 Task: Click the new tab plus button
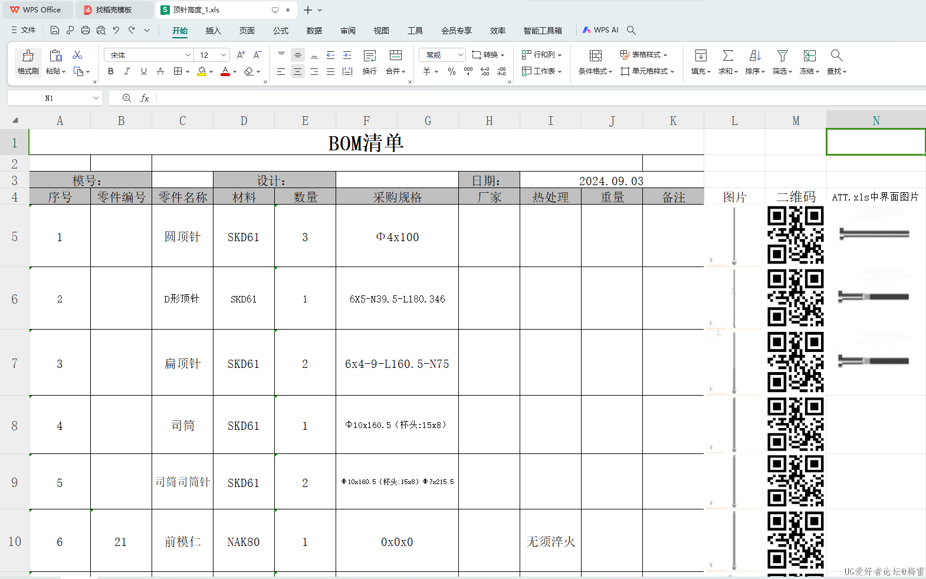click(x=307, y=10)
